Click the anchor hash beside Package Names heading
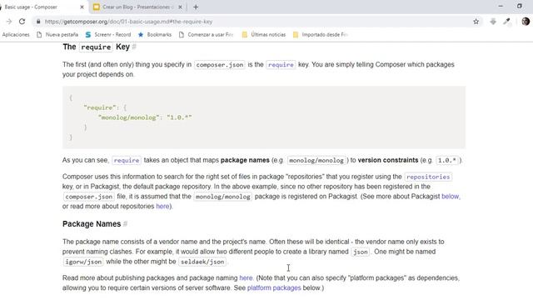533x300 pixels. (x=126, y=224)
